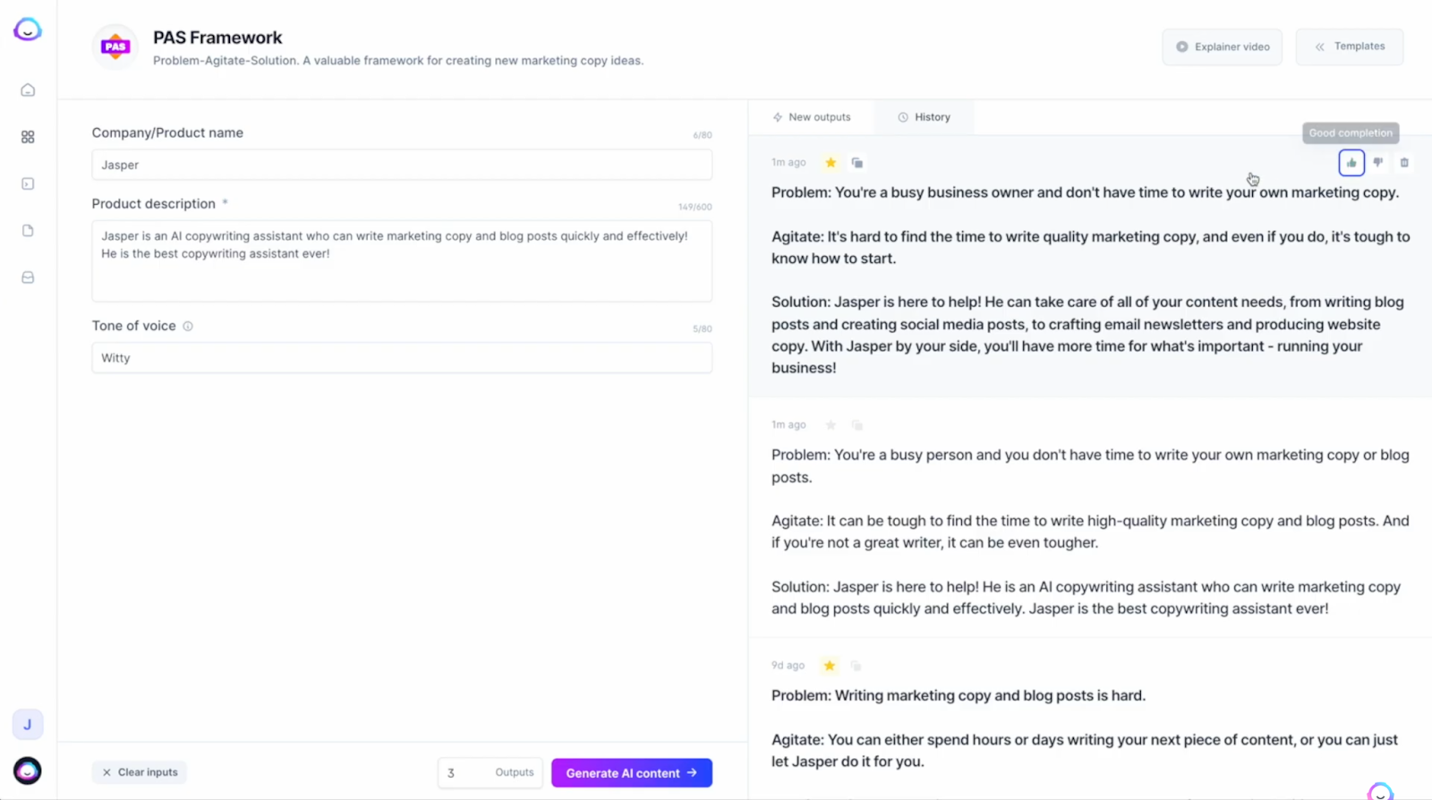Star the second 1m ago output
Viewport: 1432px width, 800px height.
click(x=831, y=425)
